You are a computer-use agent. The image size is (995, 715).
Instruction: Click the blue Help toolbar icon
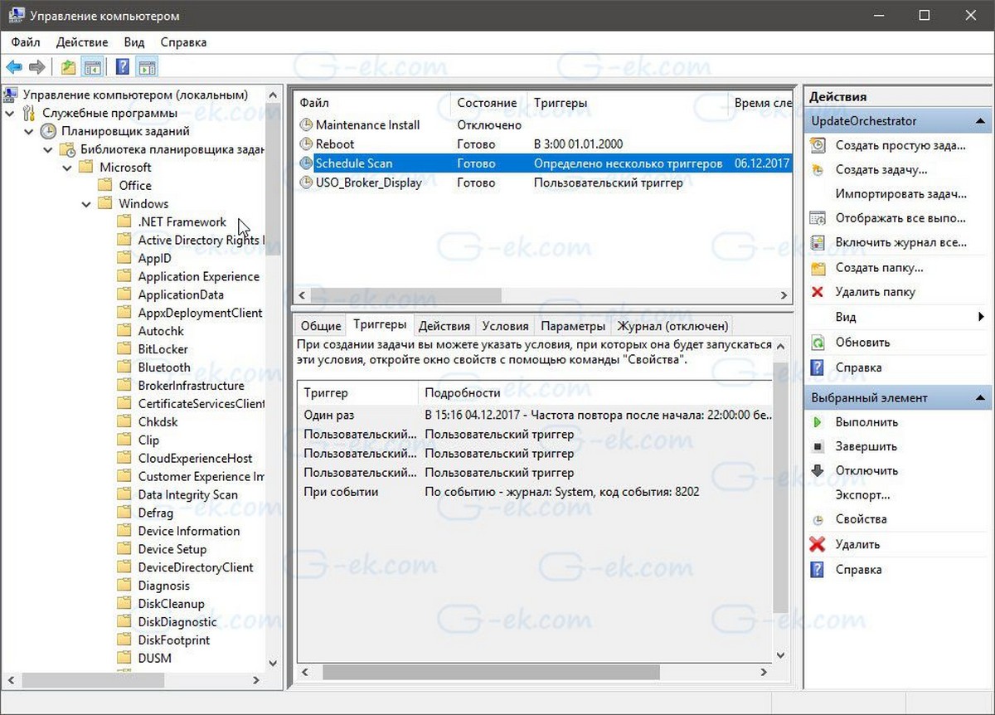click(x=123, y=67)
